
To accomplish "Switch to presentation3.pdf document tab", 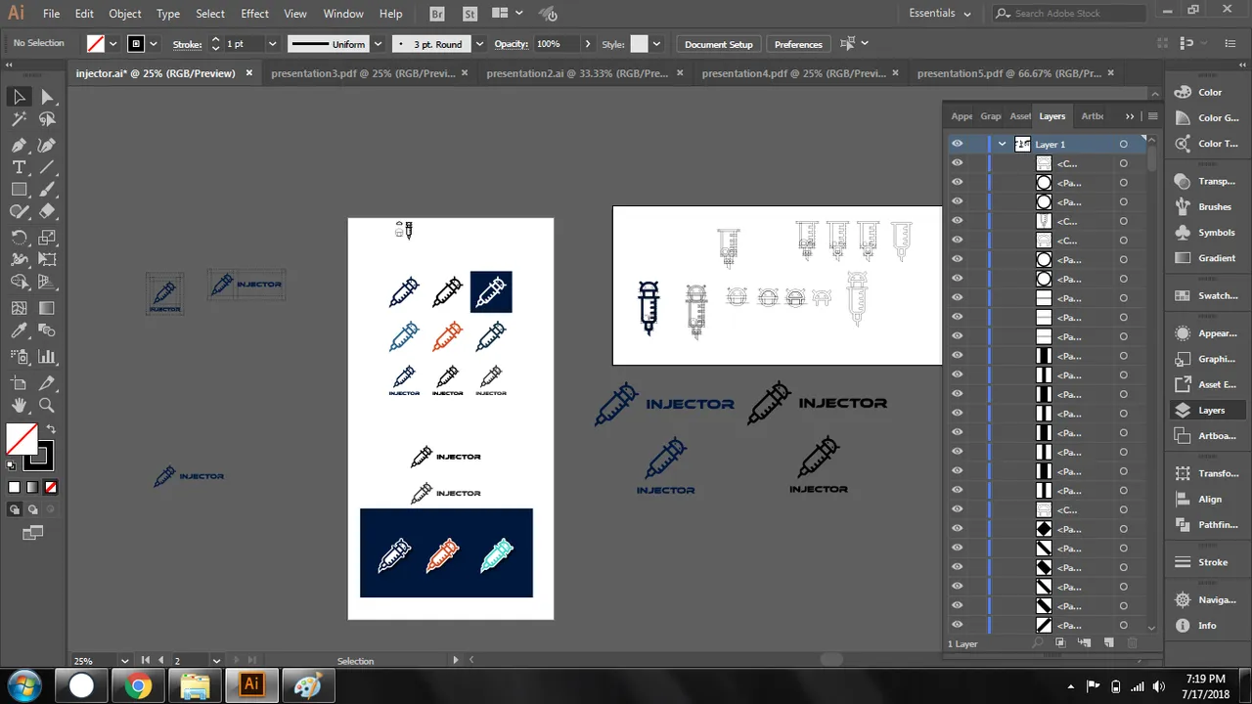I will pyautogui.click(x=362, y=73).
